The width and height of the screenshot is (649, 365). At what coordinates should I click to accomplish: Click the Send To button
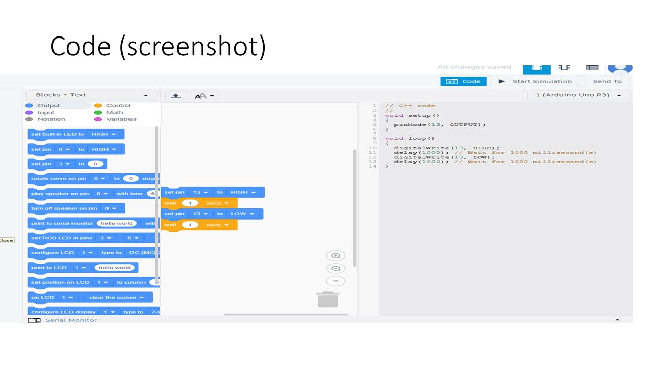coord(607,81)
